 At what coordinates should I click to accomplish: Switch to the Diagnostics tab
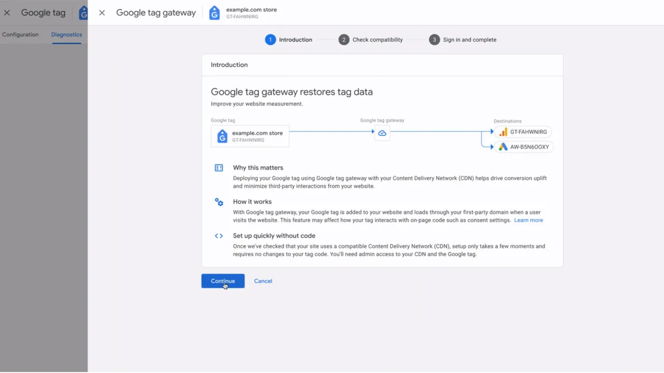click(66, 34)
